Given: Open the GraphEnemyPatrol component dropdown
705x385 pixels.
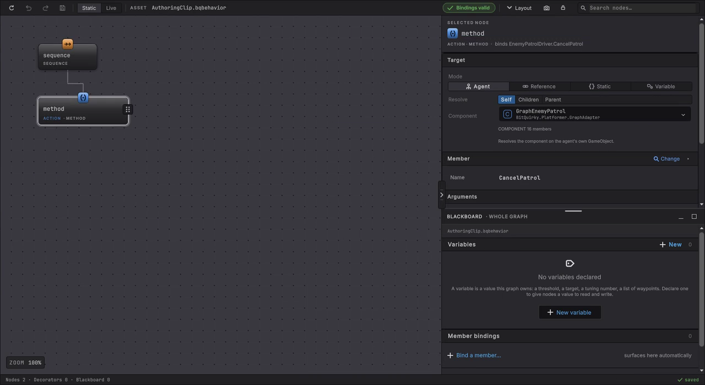Looking at the screenshot, I should pyautogui.click(x=595, y=114).
